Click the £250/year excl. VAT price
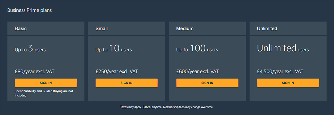This screenshot has width=334, height=115. tap(117, 71)
